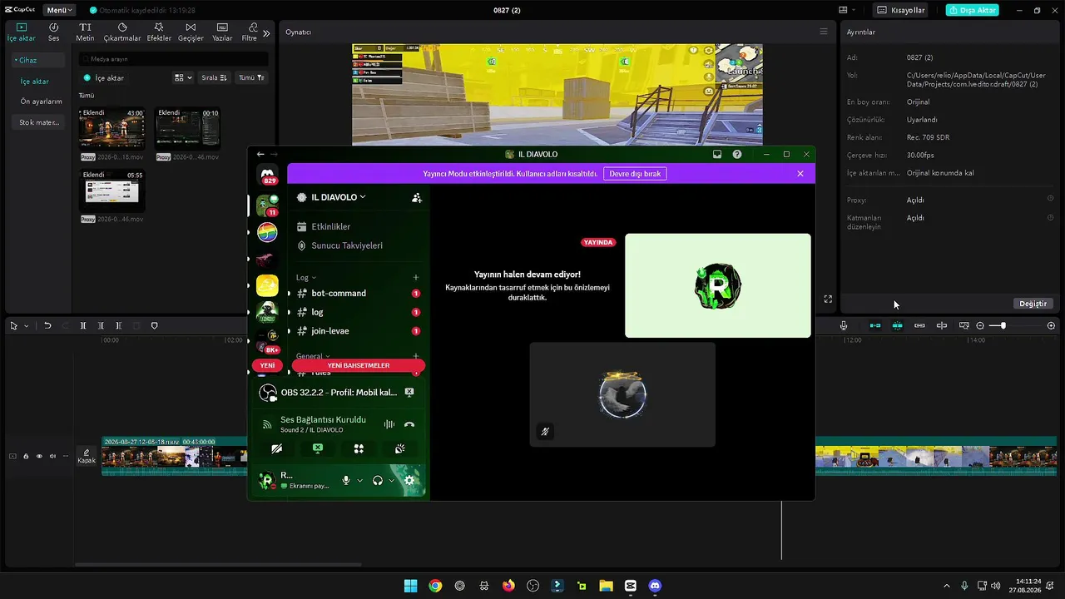
Task: Open the Oynatıcı player options menu
Action: pyautogui.click(x=824, y=32)
